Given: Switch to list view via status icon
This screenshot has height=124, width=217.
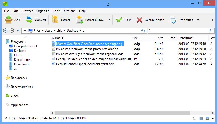Looking at the screenshot, I should pyautogui.click(x=201, y=118).
